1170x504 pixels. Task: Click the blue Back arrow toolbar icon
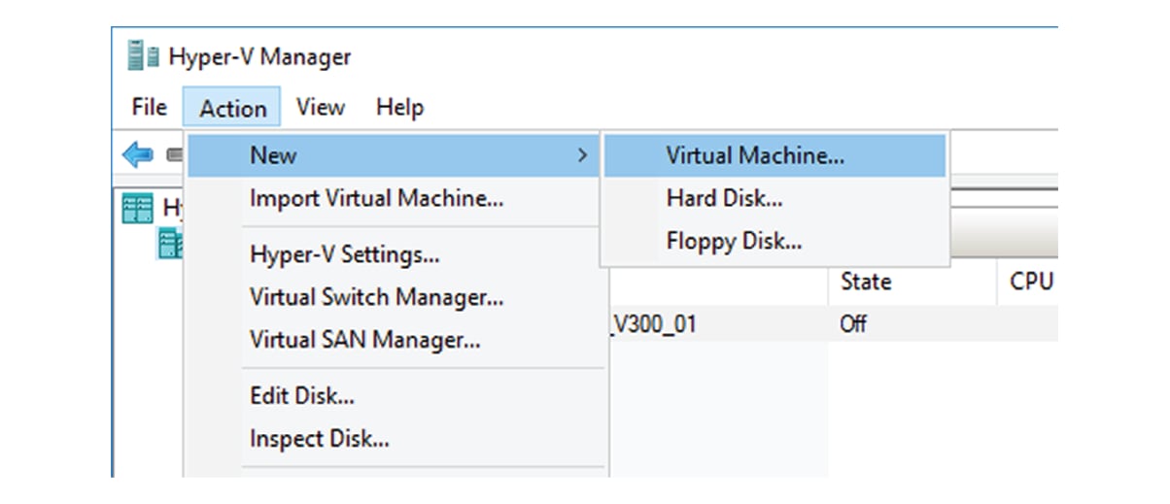tap(137, 154)
